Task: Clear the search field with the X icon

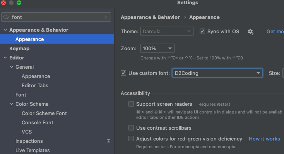Action: [106, 17]
